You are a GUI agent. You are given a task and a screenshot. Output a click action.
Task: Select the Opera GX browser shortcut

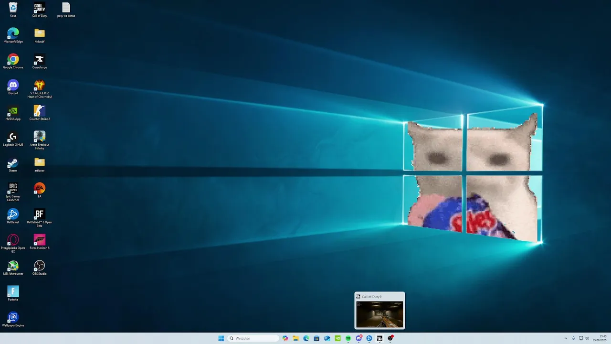[x=13, y=244]
